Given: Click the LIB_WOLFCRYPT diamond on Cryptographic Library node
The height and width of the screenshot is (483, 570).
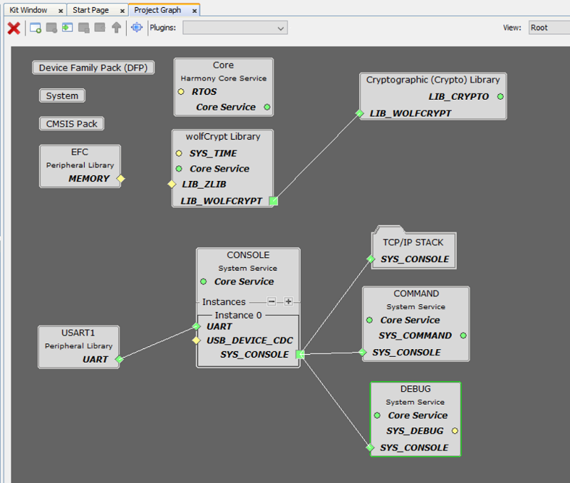Looking at the screenshot, I should 360,113.
